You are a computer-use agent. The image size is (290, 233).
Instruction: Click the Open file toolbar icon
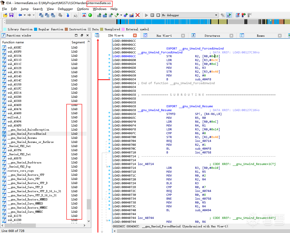pyautogui.click(x=5, y=15)
